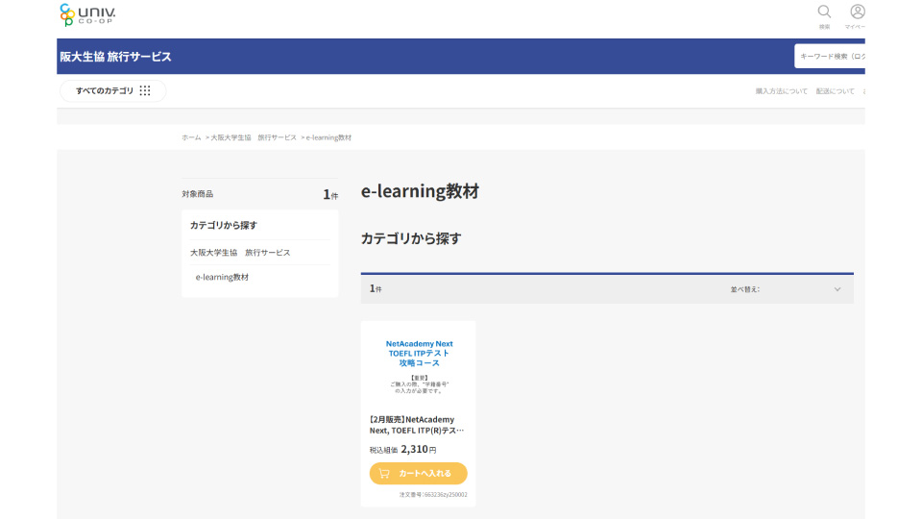Open the 配送について link
Screen dimensions: 922x519
[835, 91]
